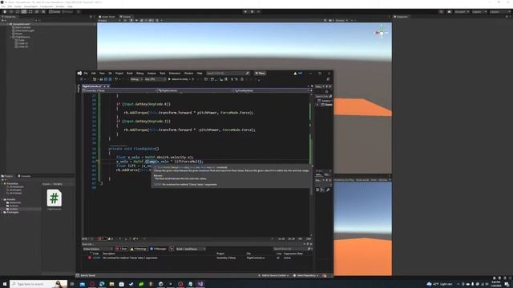Select the Unity Inspector tab
Screen dimensions: 513x288
[x=401, y=17]
